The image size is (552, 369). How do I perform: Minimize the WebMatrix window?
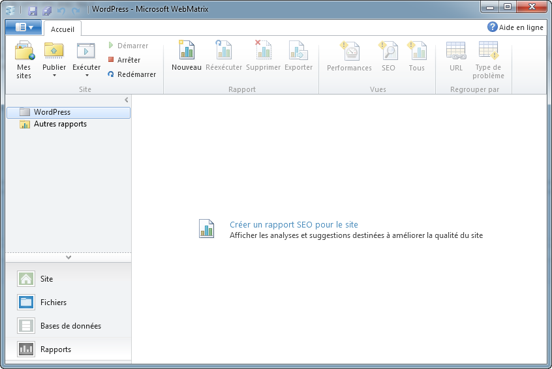pyautogui.click(x=490, y=7)
